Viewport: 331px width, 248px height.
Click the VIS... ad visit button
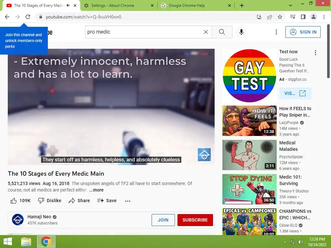pyautogui.click(x=295, y=93)
